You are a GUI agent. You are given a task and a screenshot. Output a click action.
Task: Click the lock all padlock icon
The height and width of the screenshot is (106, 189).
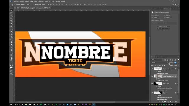(164, 65)
